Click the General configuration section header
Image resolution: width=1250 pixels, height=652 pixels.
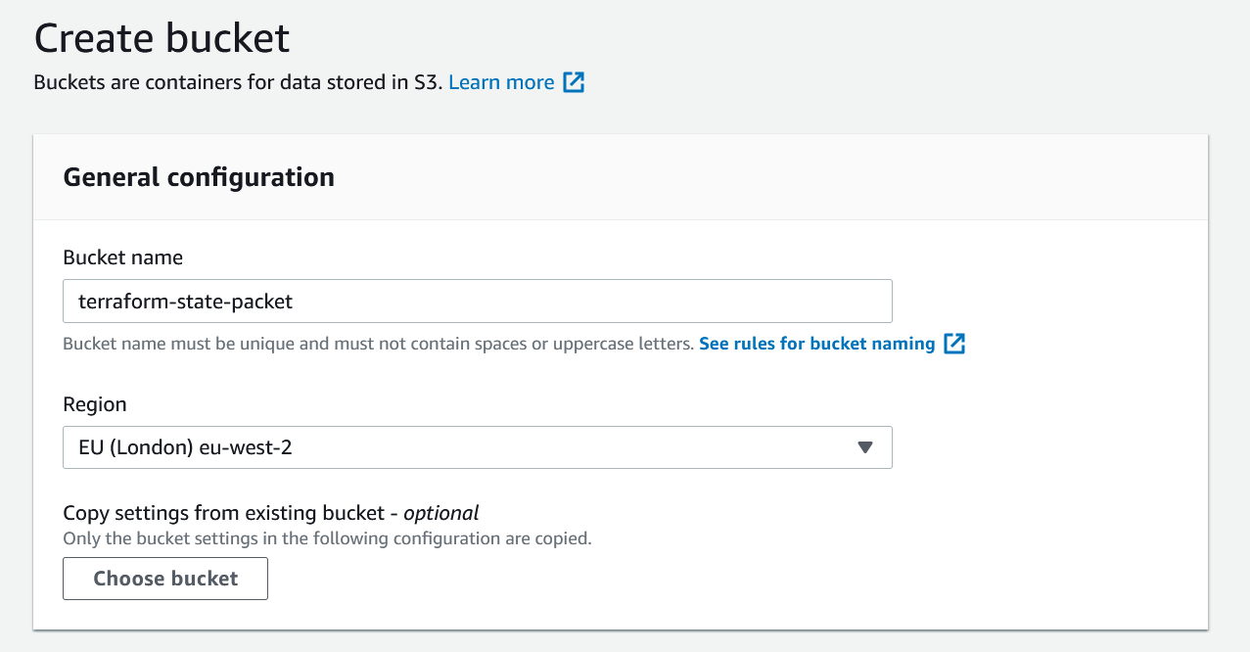199,177
